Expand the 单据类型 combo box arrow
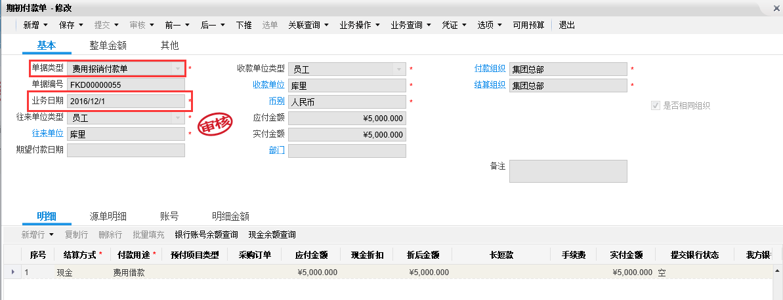783x300 pixels. pos(177,69)
